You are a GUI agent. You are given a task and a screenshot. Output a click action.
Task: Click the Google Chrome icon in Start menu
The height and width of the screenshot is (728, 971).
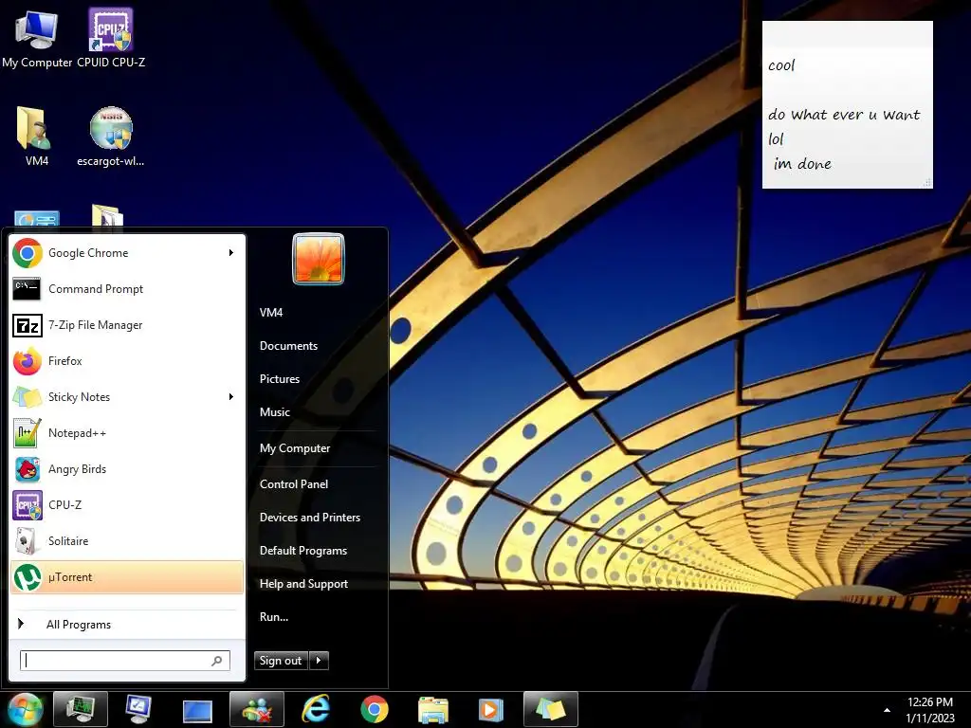[27, 252]
